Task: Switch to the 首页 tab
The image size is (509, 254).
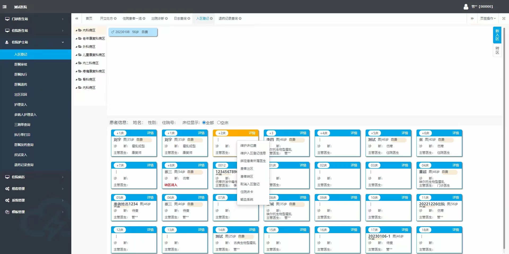Action: pyautogui.click(x=89, y=19)
